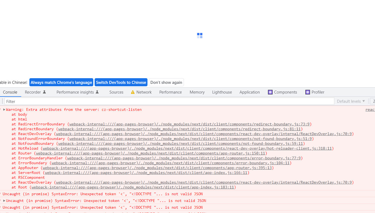Dismiss with 'Don't show again'
This screenshot has width=375, height=213.
166,82
